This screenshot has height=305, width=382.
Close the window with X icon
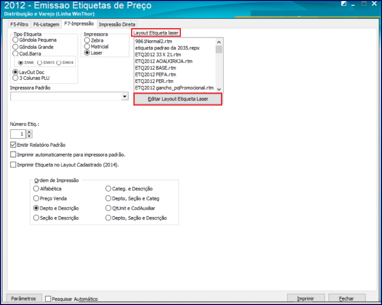tap(374, 4)
